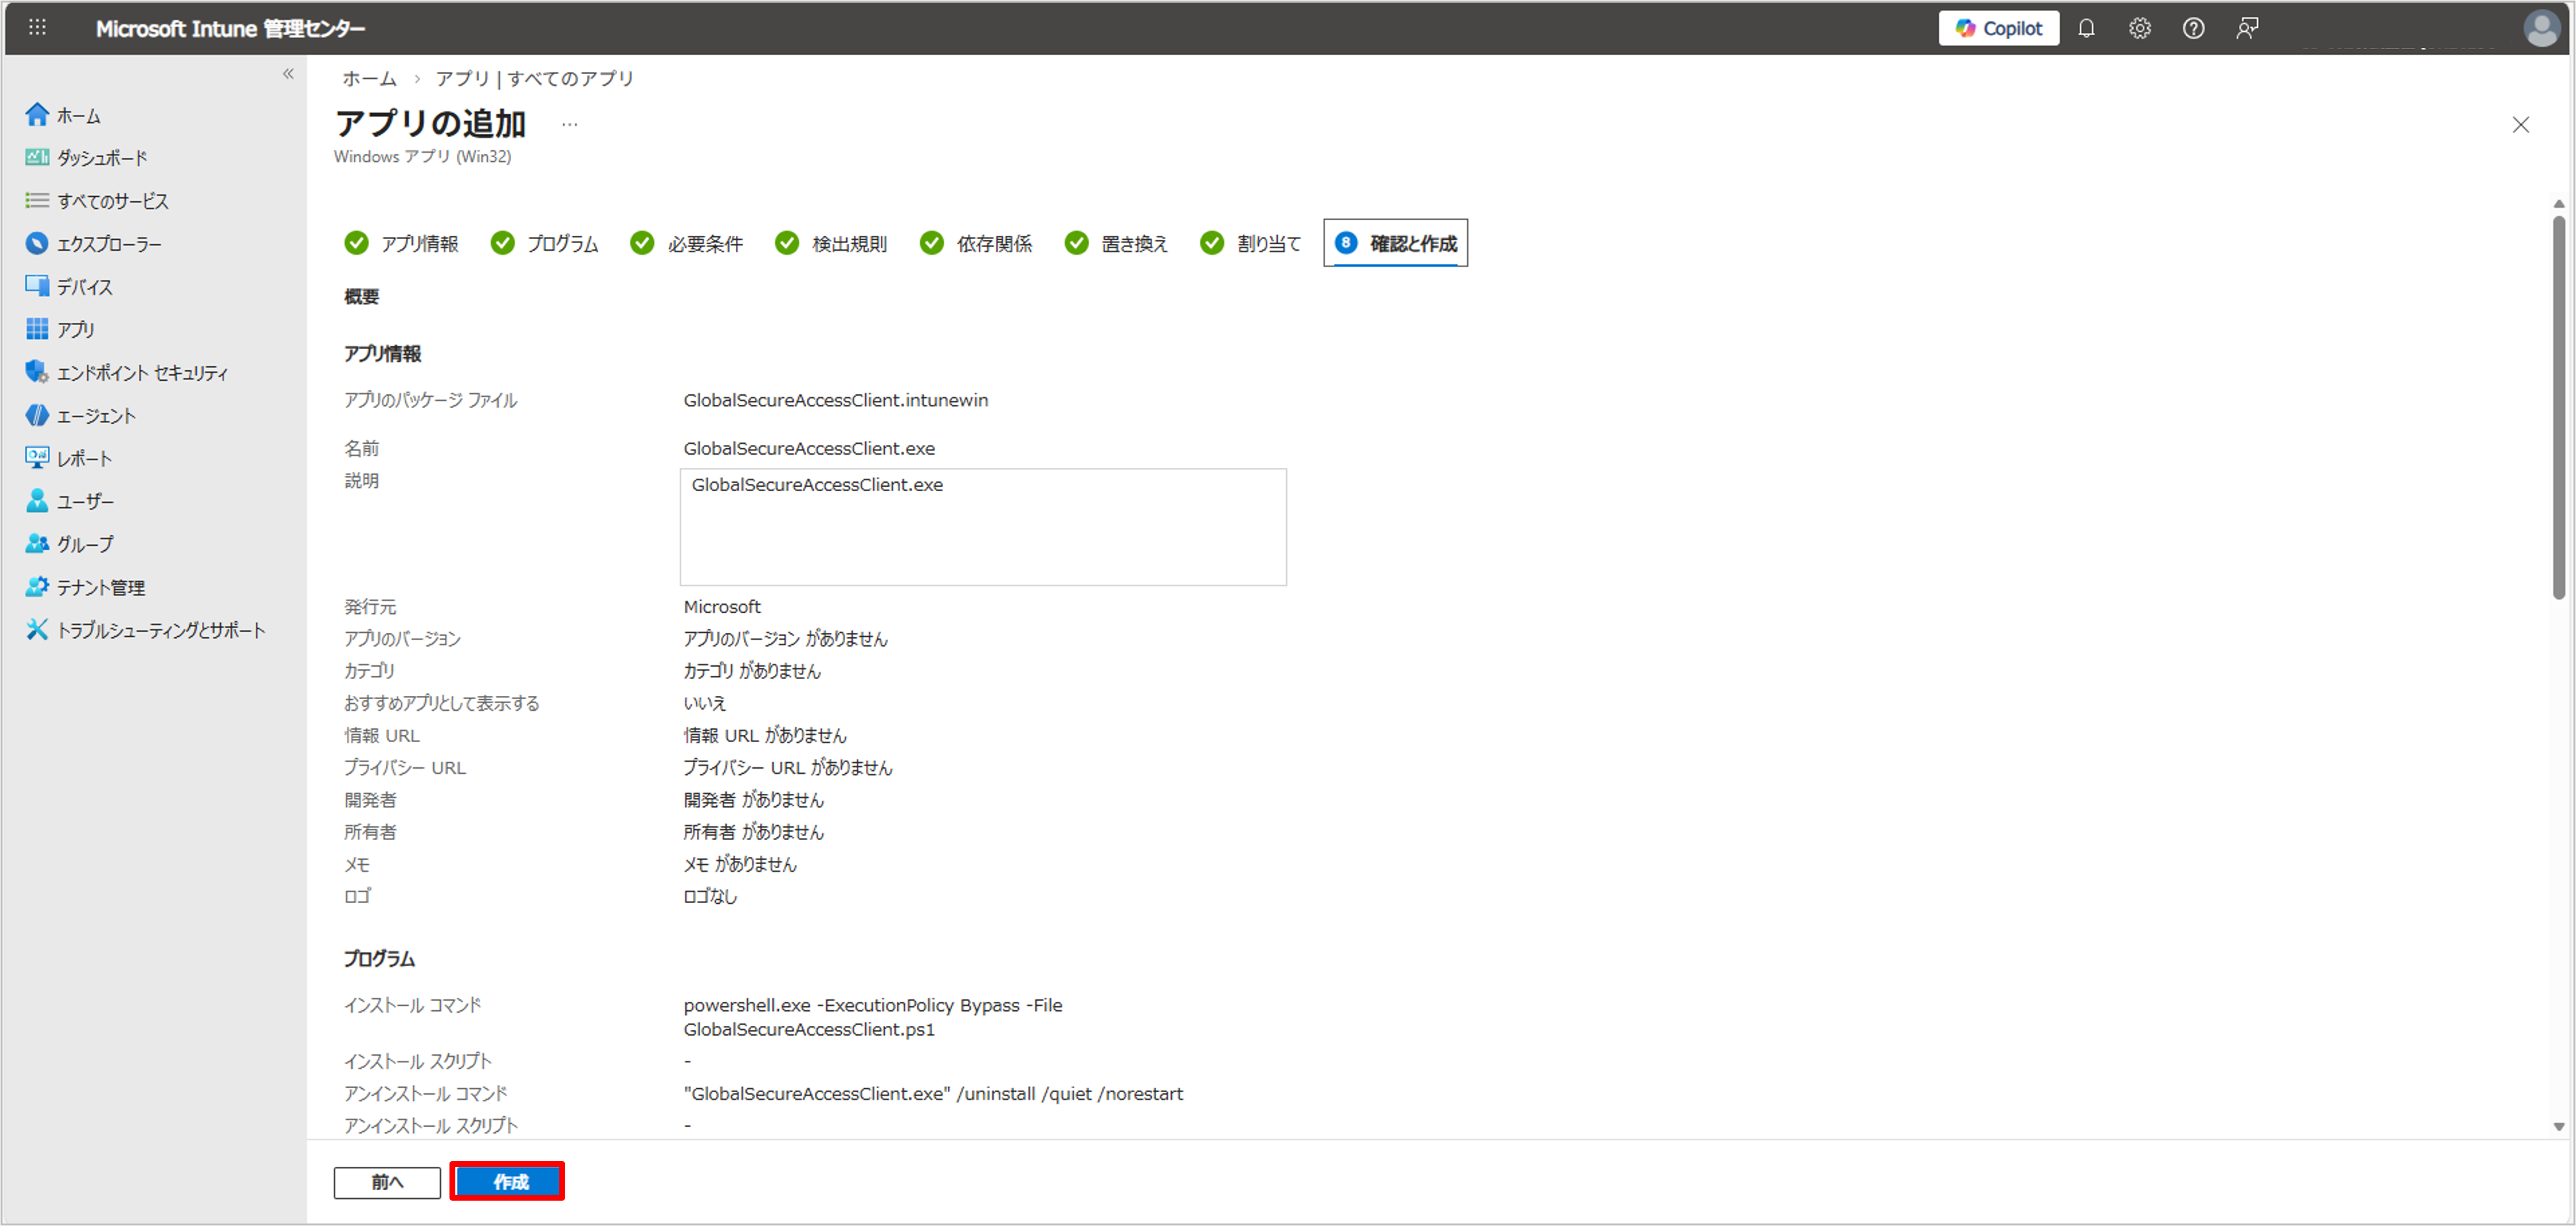Screen dimensions: 2576x1226
Task: Open テナント管理 in the sidebar
Action: [x=100, y=587]
